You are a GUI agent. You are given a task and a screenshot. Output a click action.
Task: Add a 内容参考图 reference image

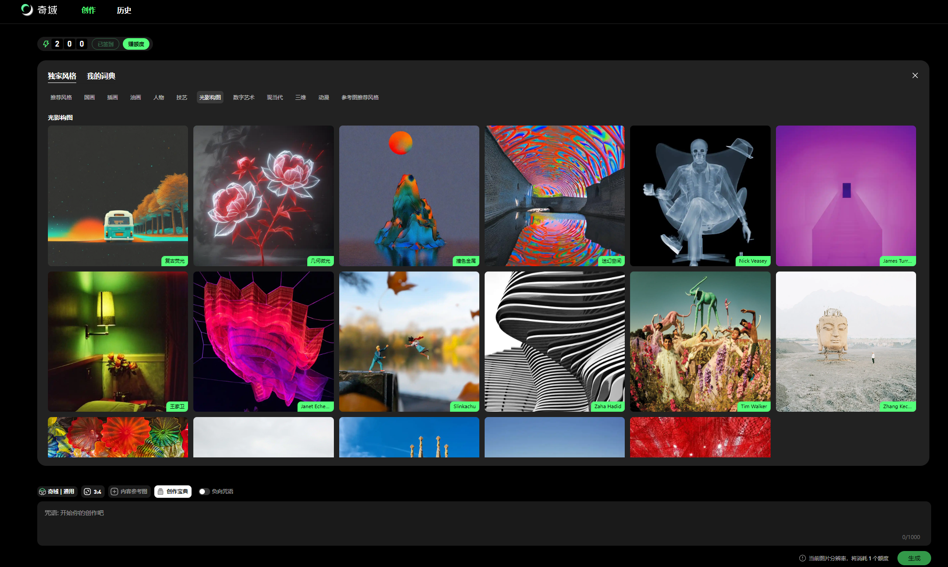[x=129, y=492]
